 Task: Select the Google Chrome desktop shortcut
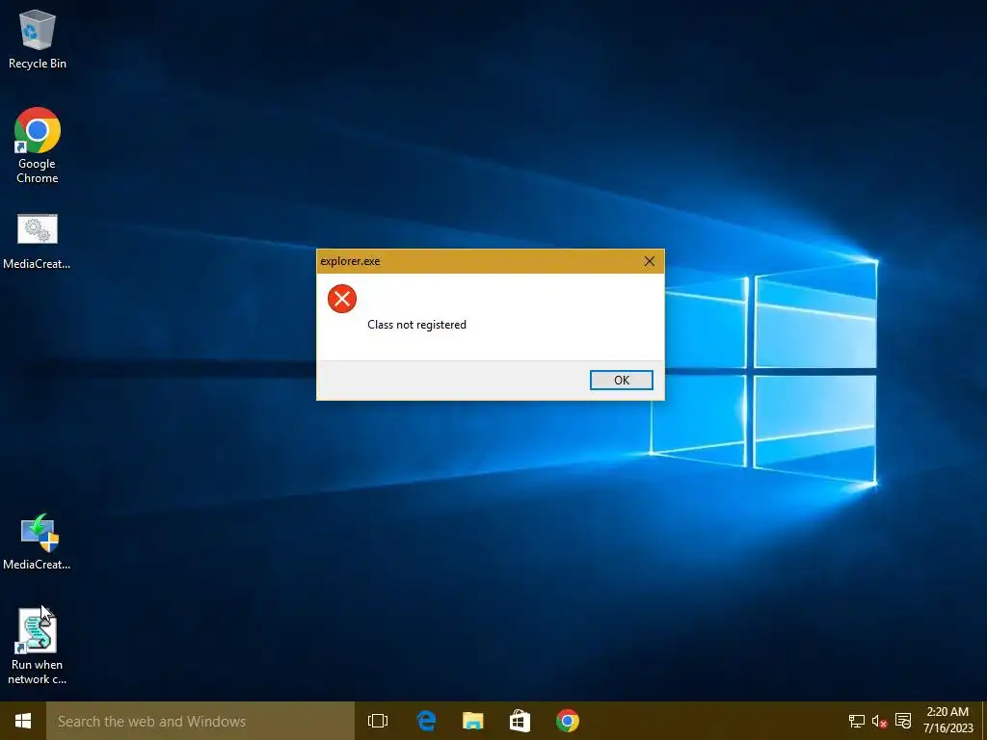tap(38, 145)
